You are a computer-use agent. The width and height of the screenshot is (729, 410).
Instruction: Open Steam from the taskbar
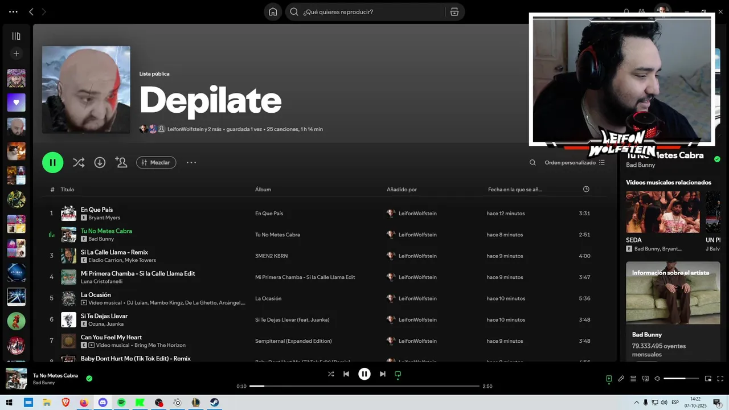[x=215, y=403]
